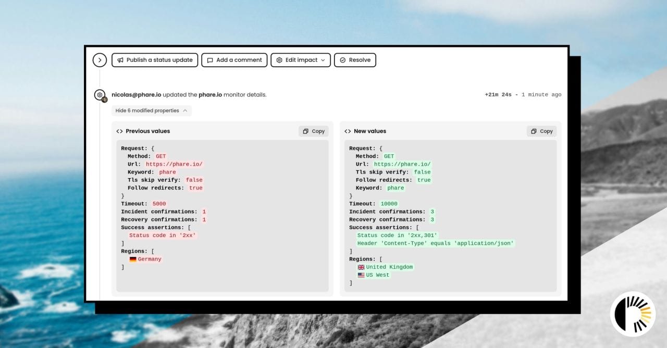Click the Publish a status update button
Viewport: 667px width, 348px height.
coord(155,60)
